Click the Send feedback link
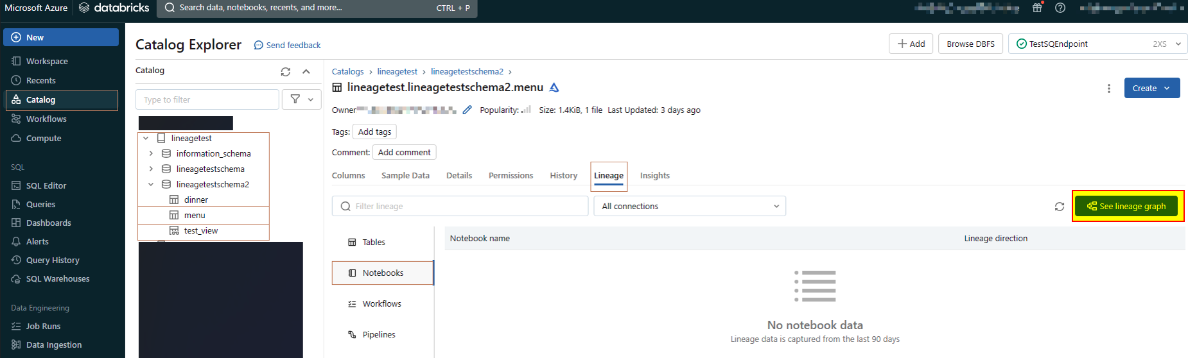 coord(288,45)
